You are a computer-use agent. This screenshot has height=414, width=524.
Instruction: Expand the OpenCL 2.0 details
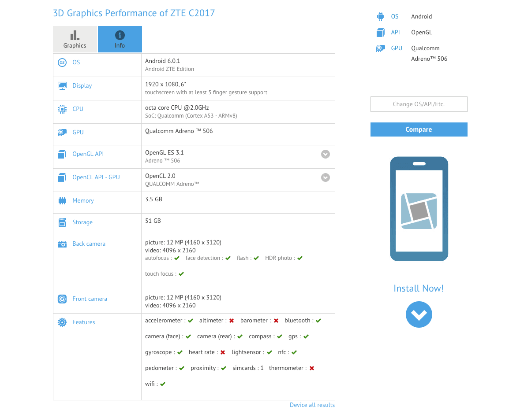pos(326,177)
